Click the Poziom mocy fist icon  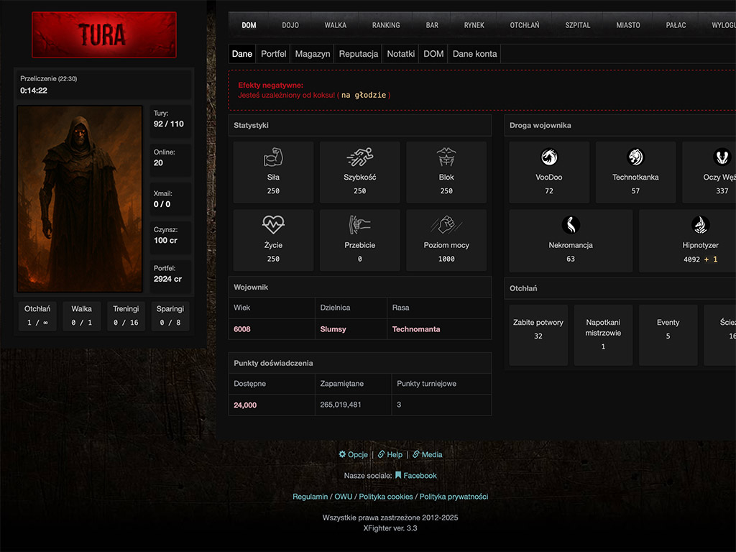coord(446,225)
